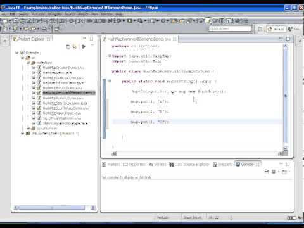The height and width of the screenshot is (228, 304).
Task: Click Project Explorer horizontal scrollbar thumb
Action: click(x=52, y=208)
